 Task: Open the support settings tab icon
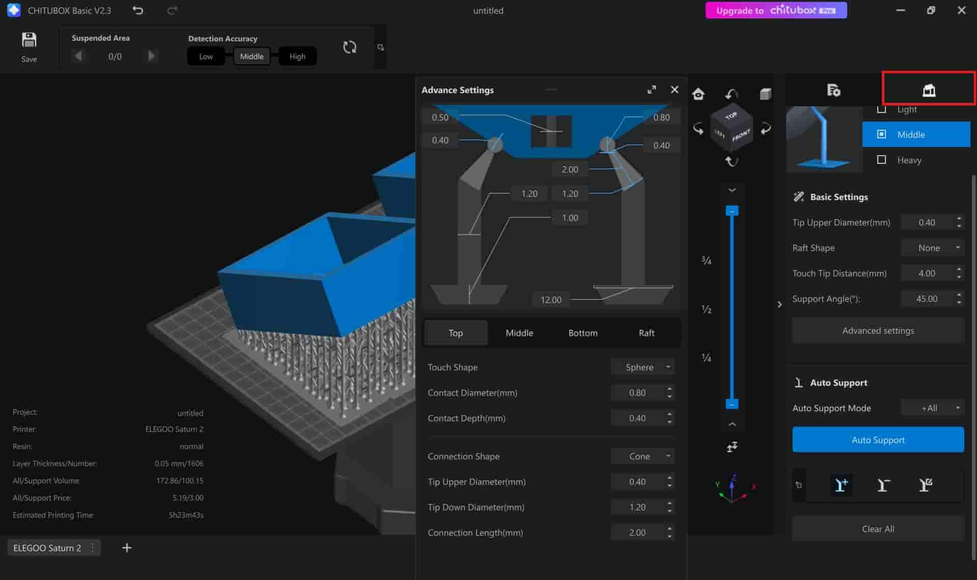929,90
